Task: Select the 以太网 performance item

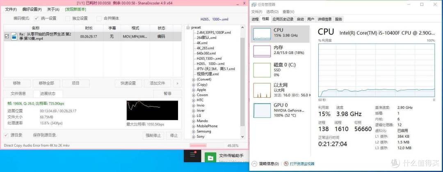Action: pyautogui.click(x=280, y=90)
